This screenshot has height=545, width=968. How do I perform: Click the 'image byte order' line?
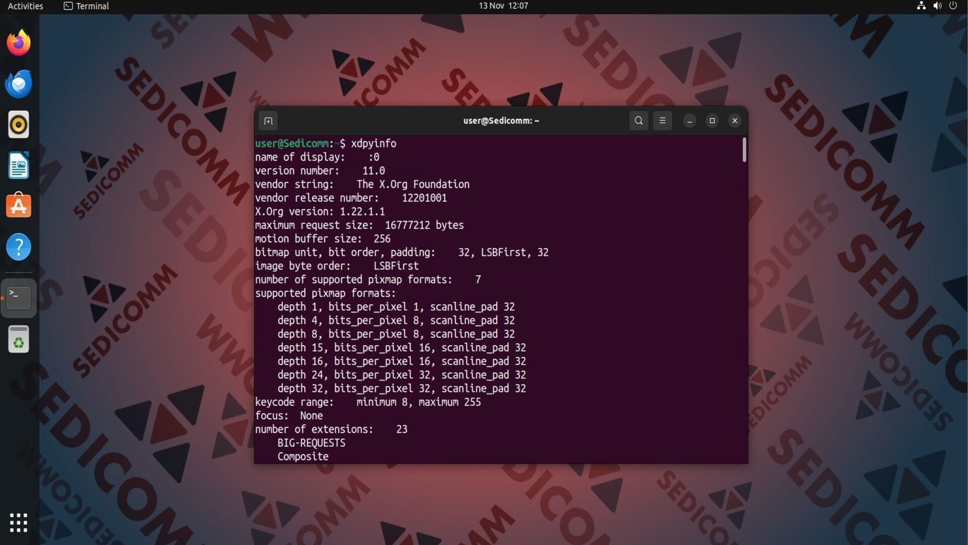tap(337, 266)
